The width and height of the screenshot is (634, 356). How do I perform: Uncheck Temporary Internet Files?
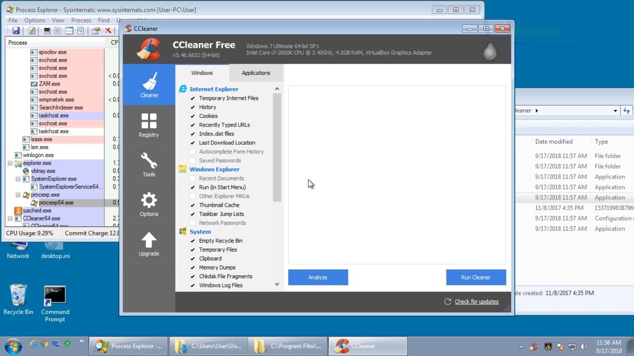[193, 98]
